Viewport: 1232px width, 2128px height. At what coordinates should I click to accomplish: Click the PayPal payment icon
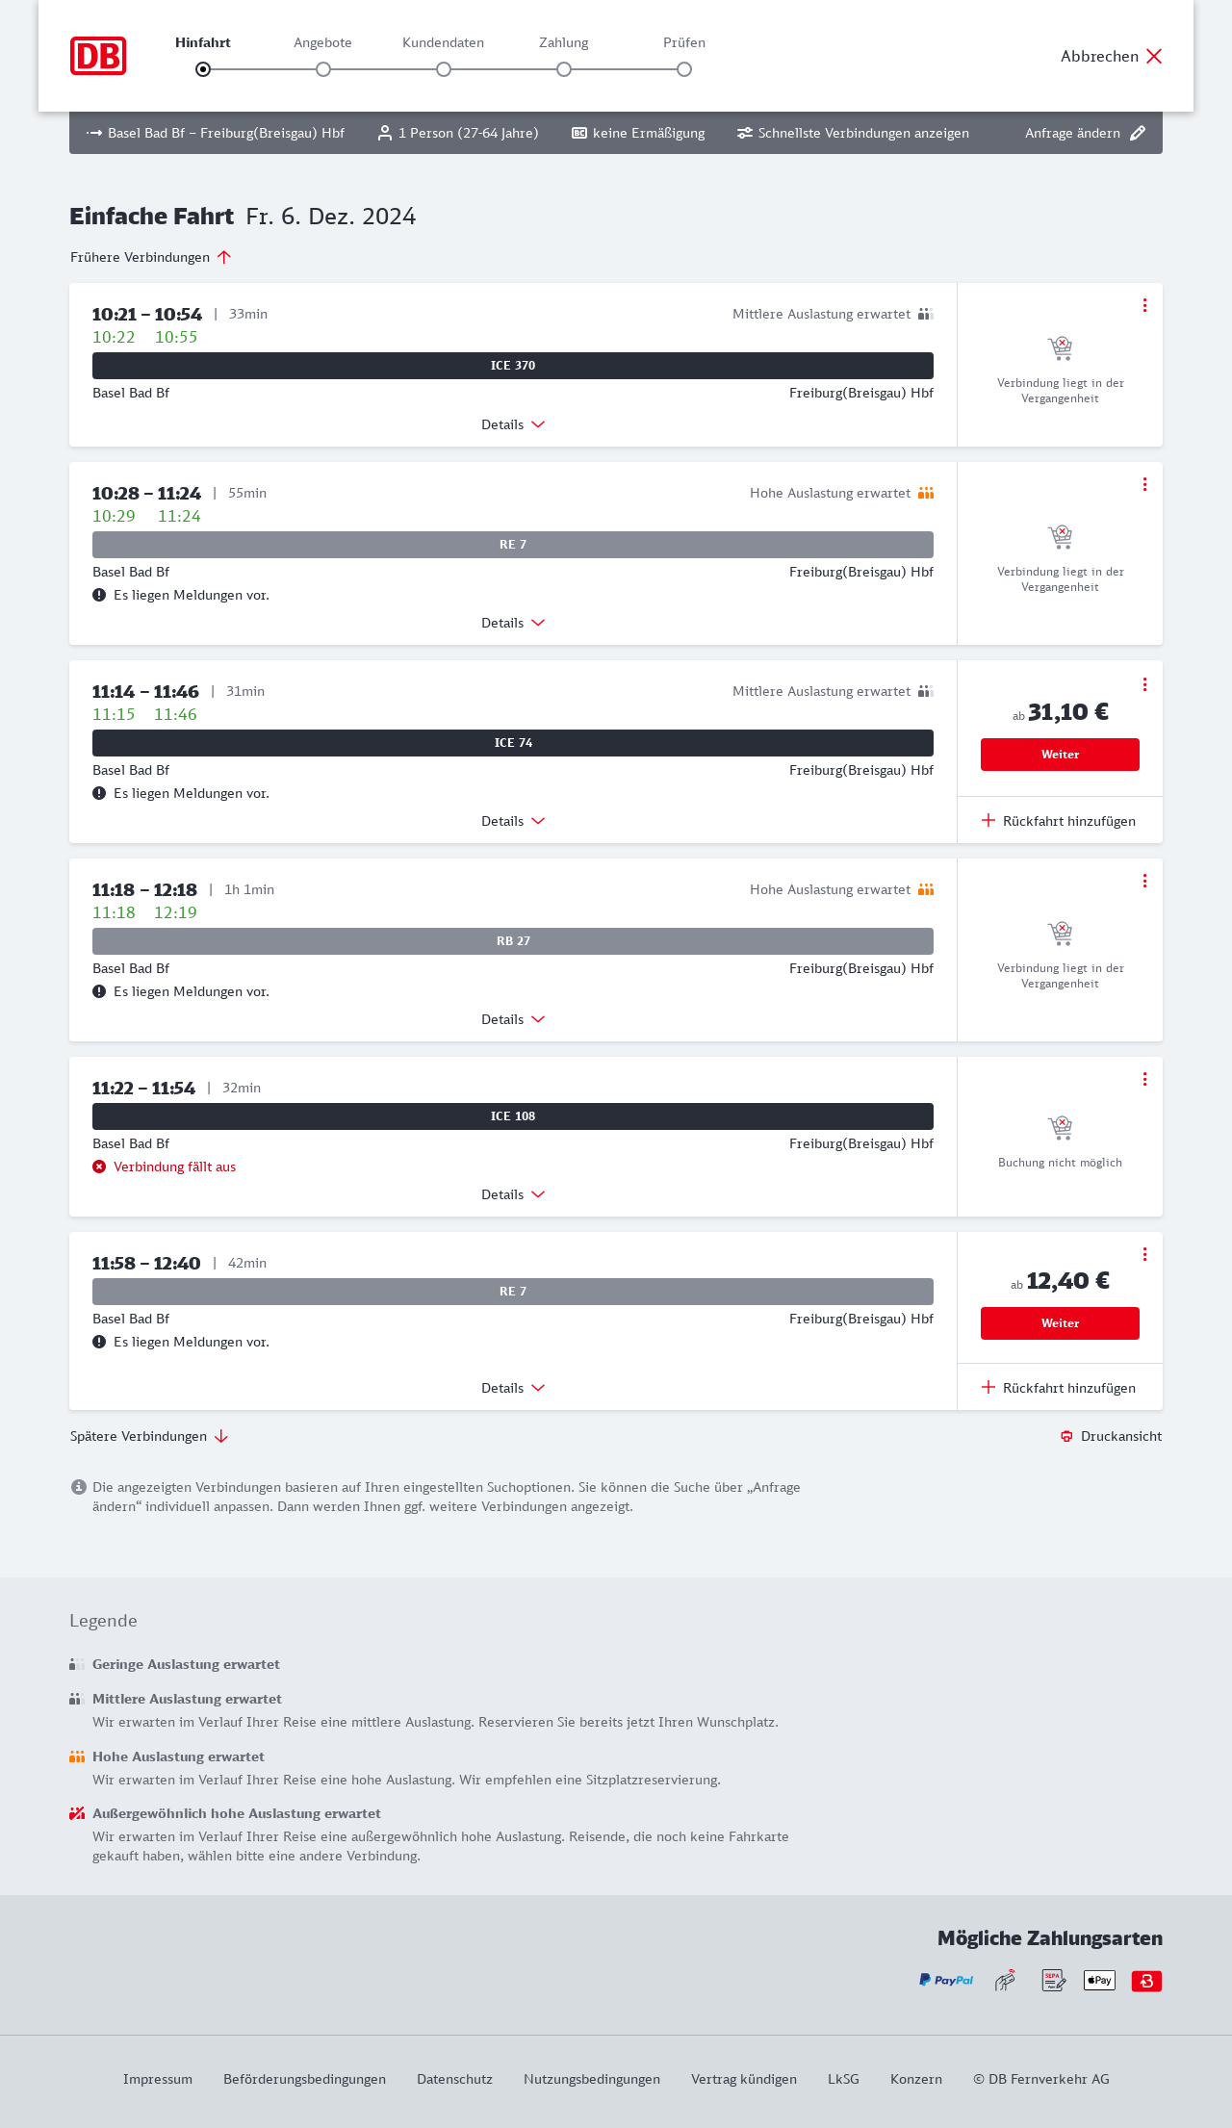click(946, 1980)
